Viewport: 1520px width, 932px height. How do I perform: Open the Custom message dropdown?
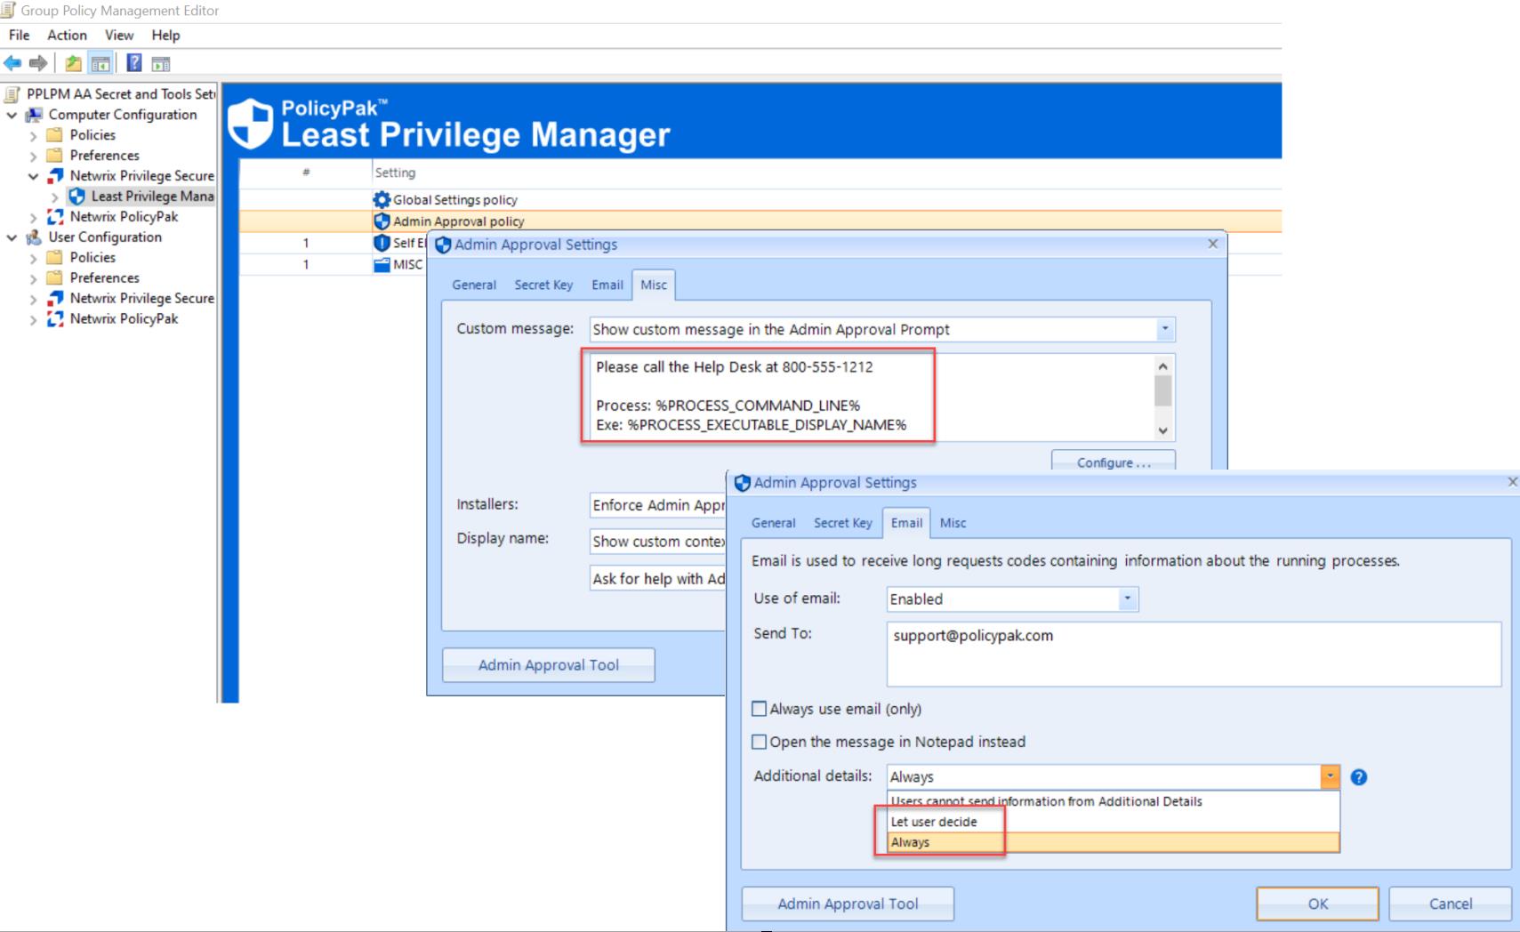pyautogui.click(x=1164, y=330)
